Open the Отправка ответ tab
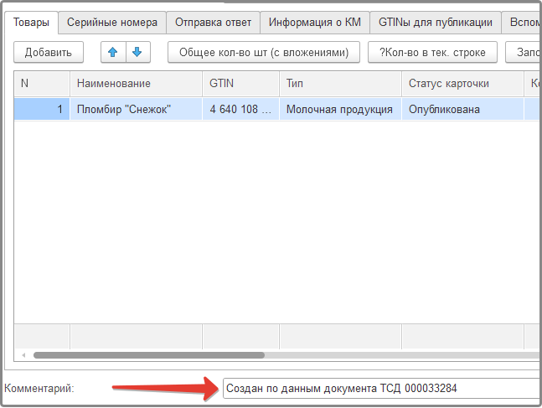 pyautogui.click(x=213, y=23)
